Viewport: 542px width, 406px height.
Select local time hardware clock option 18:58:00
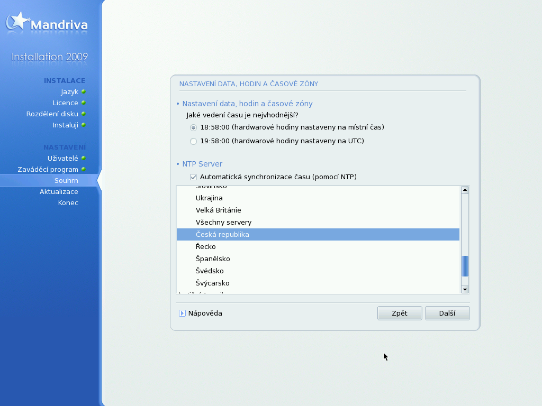tap(193, 127)
